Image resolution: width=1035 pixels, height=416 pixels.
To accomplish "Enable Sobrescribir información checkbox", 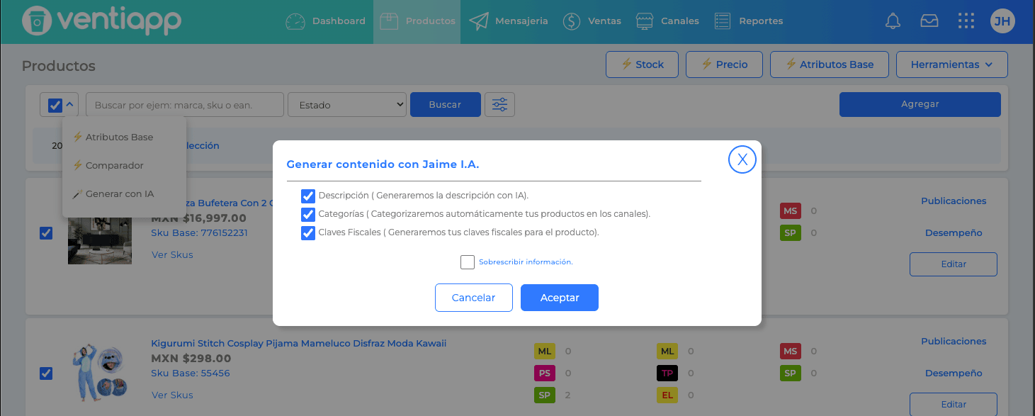I will 468,262.
